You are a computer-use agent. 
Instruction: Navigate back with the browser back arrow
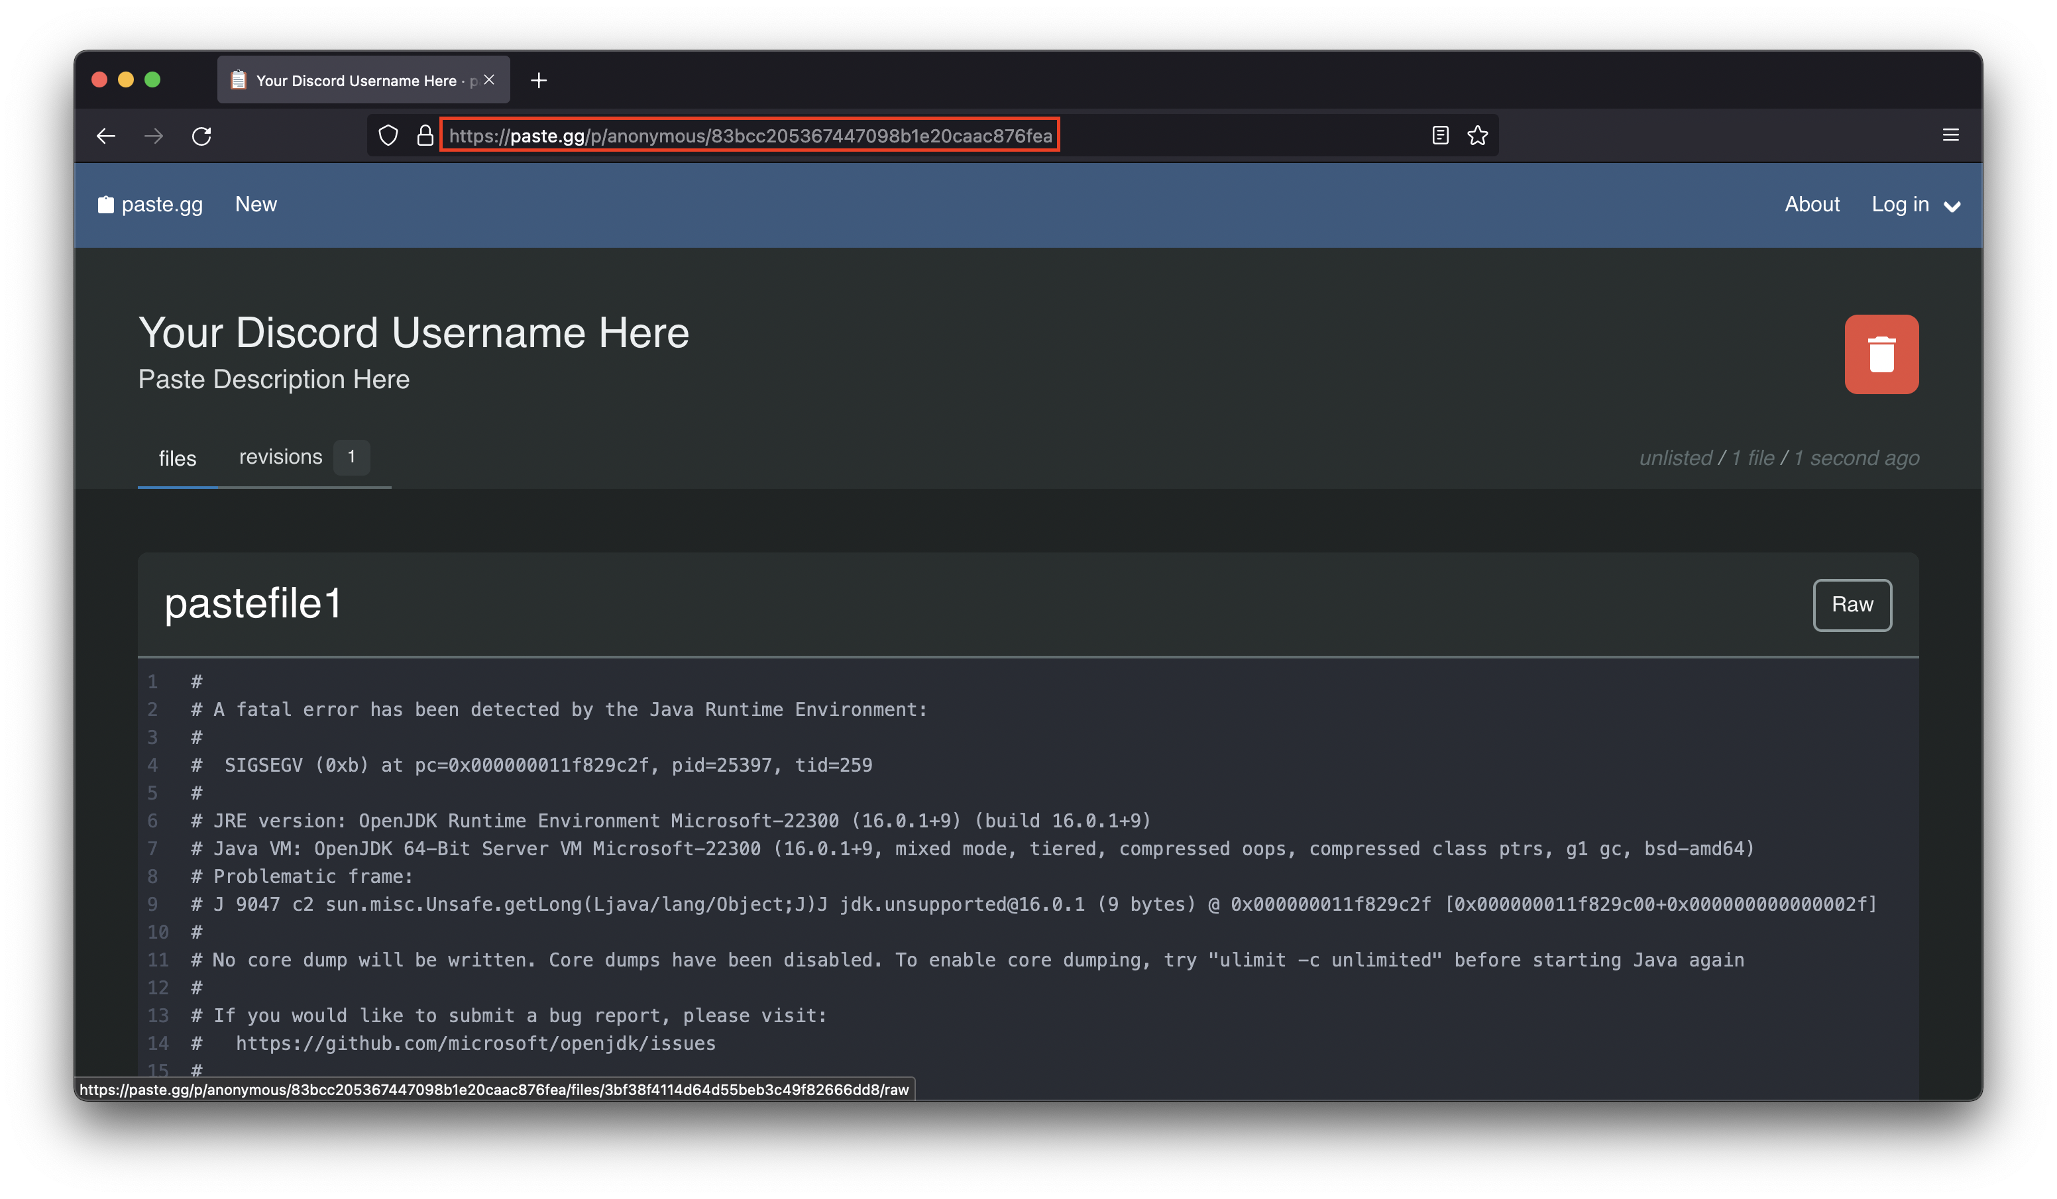(105, 136)
